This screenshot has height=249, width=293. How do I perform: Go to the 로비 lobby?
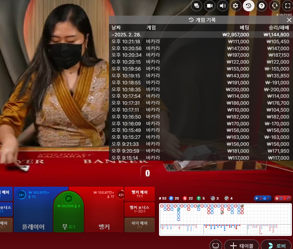pyautogui.click(x=277, y=245)
